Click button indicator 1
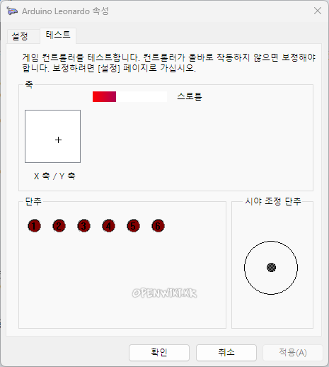The height and width of the screenshot is (367, 329). [x=34, y=226]
